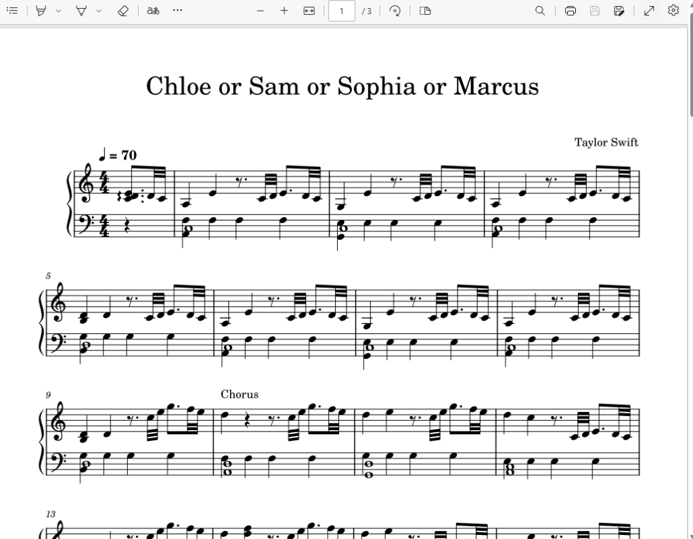Screen dimensions: 693x539
Task: Toggle Fit to width view
Action: point(309,11)
